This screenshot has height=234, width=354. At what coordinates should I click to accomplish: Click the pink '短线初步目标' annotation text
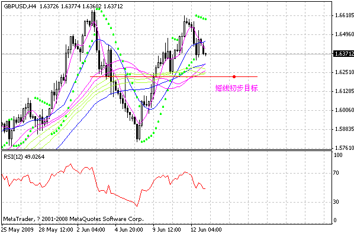click(236, 88)
